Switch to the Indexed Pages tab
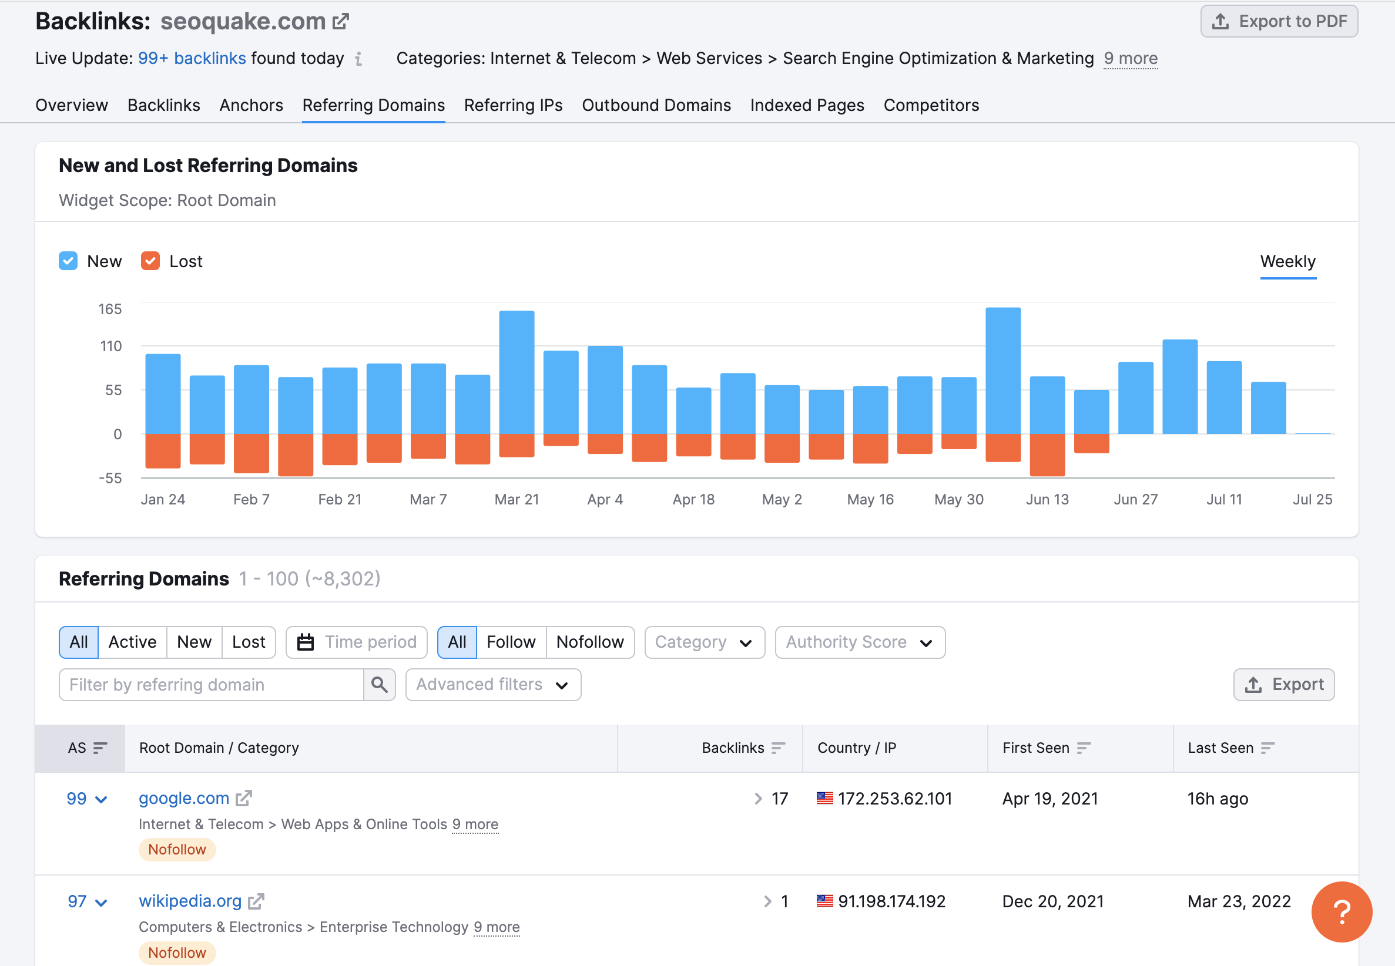 pyautogui.click(x=807, y=105)
